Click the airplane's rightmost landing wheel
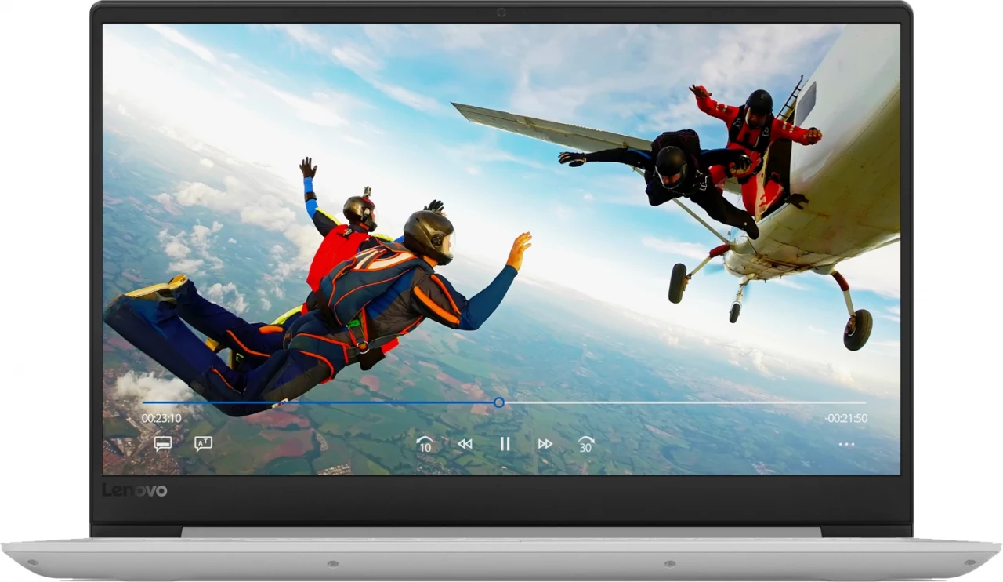 857,329
